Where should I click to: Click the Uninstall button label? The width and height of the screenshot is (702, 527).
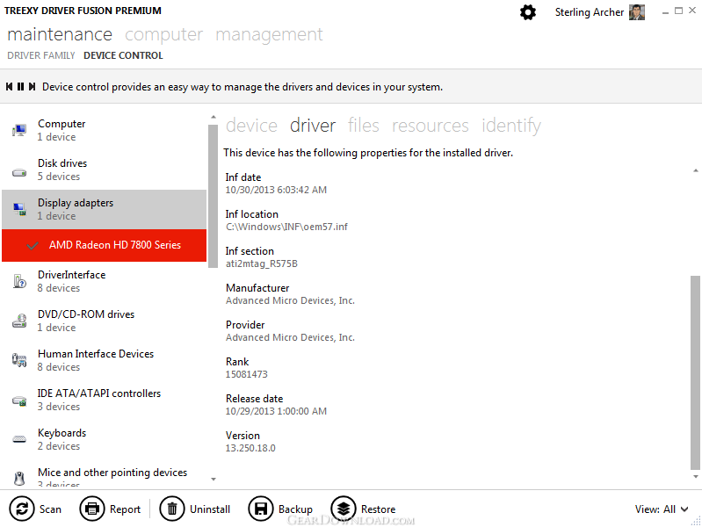(209, 509)
